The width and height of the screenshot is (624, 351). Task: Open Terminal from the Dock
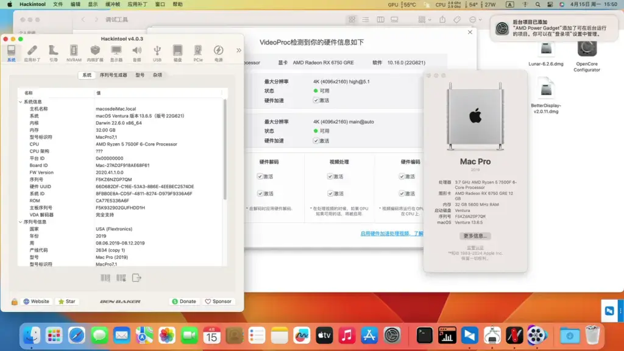coord(424,336)
